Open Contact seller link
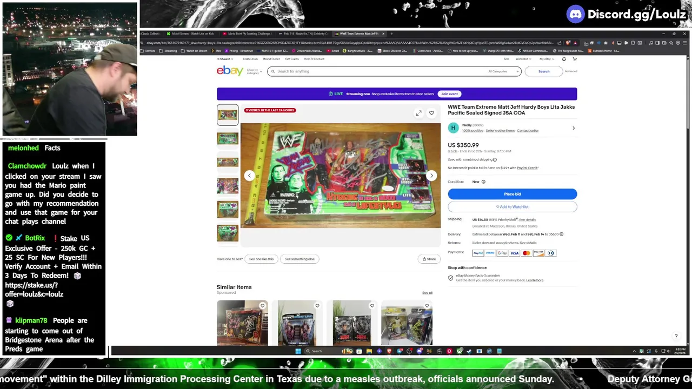The width and height of the screenshot is (692, 389). click(x=528, y=131)
